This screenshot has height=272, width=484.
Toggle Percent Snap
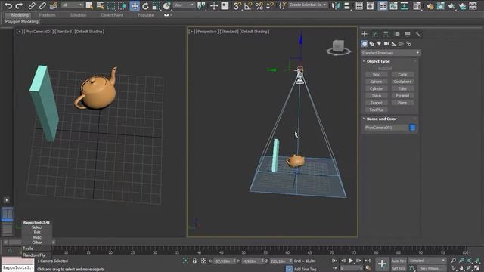click(259, 5)
